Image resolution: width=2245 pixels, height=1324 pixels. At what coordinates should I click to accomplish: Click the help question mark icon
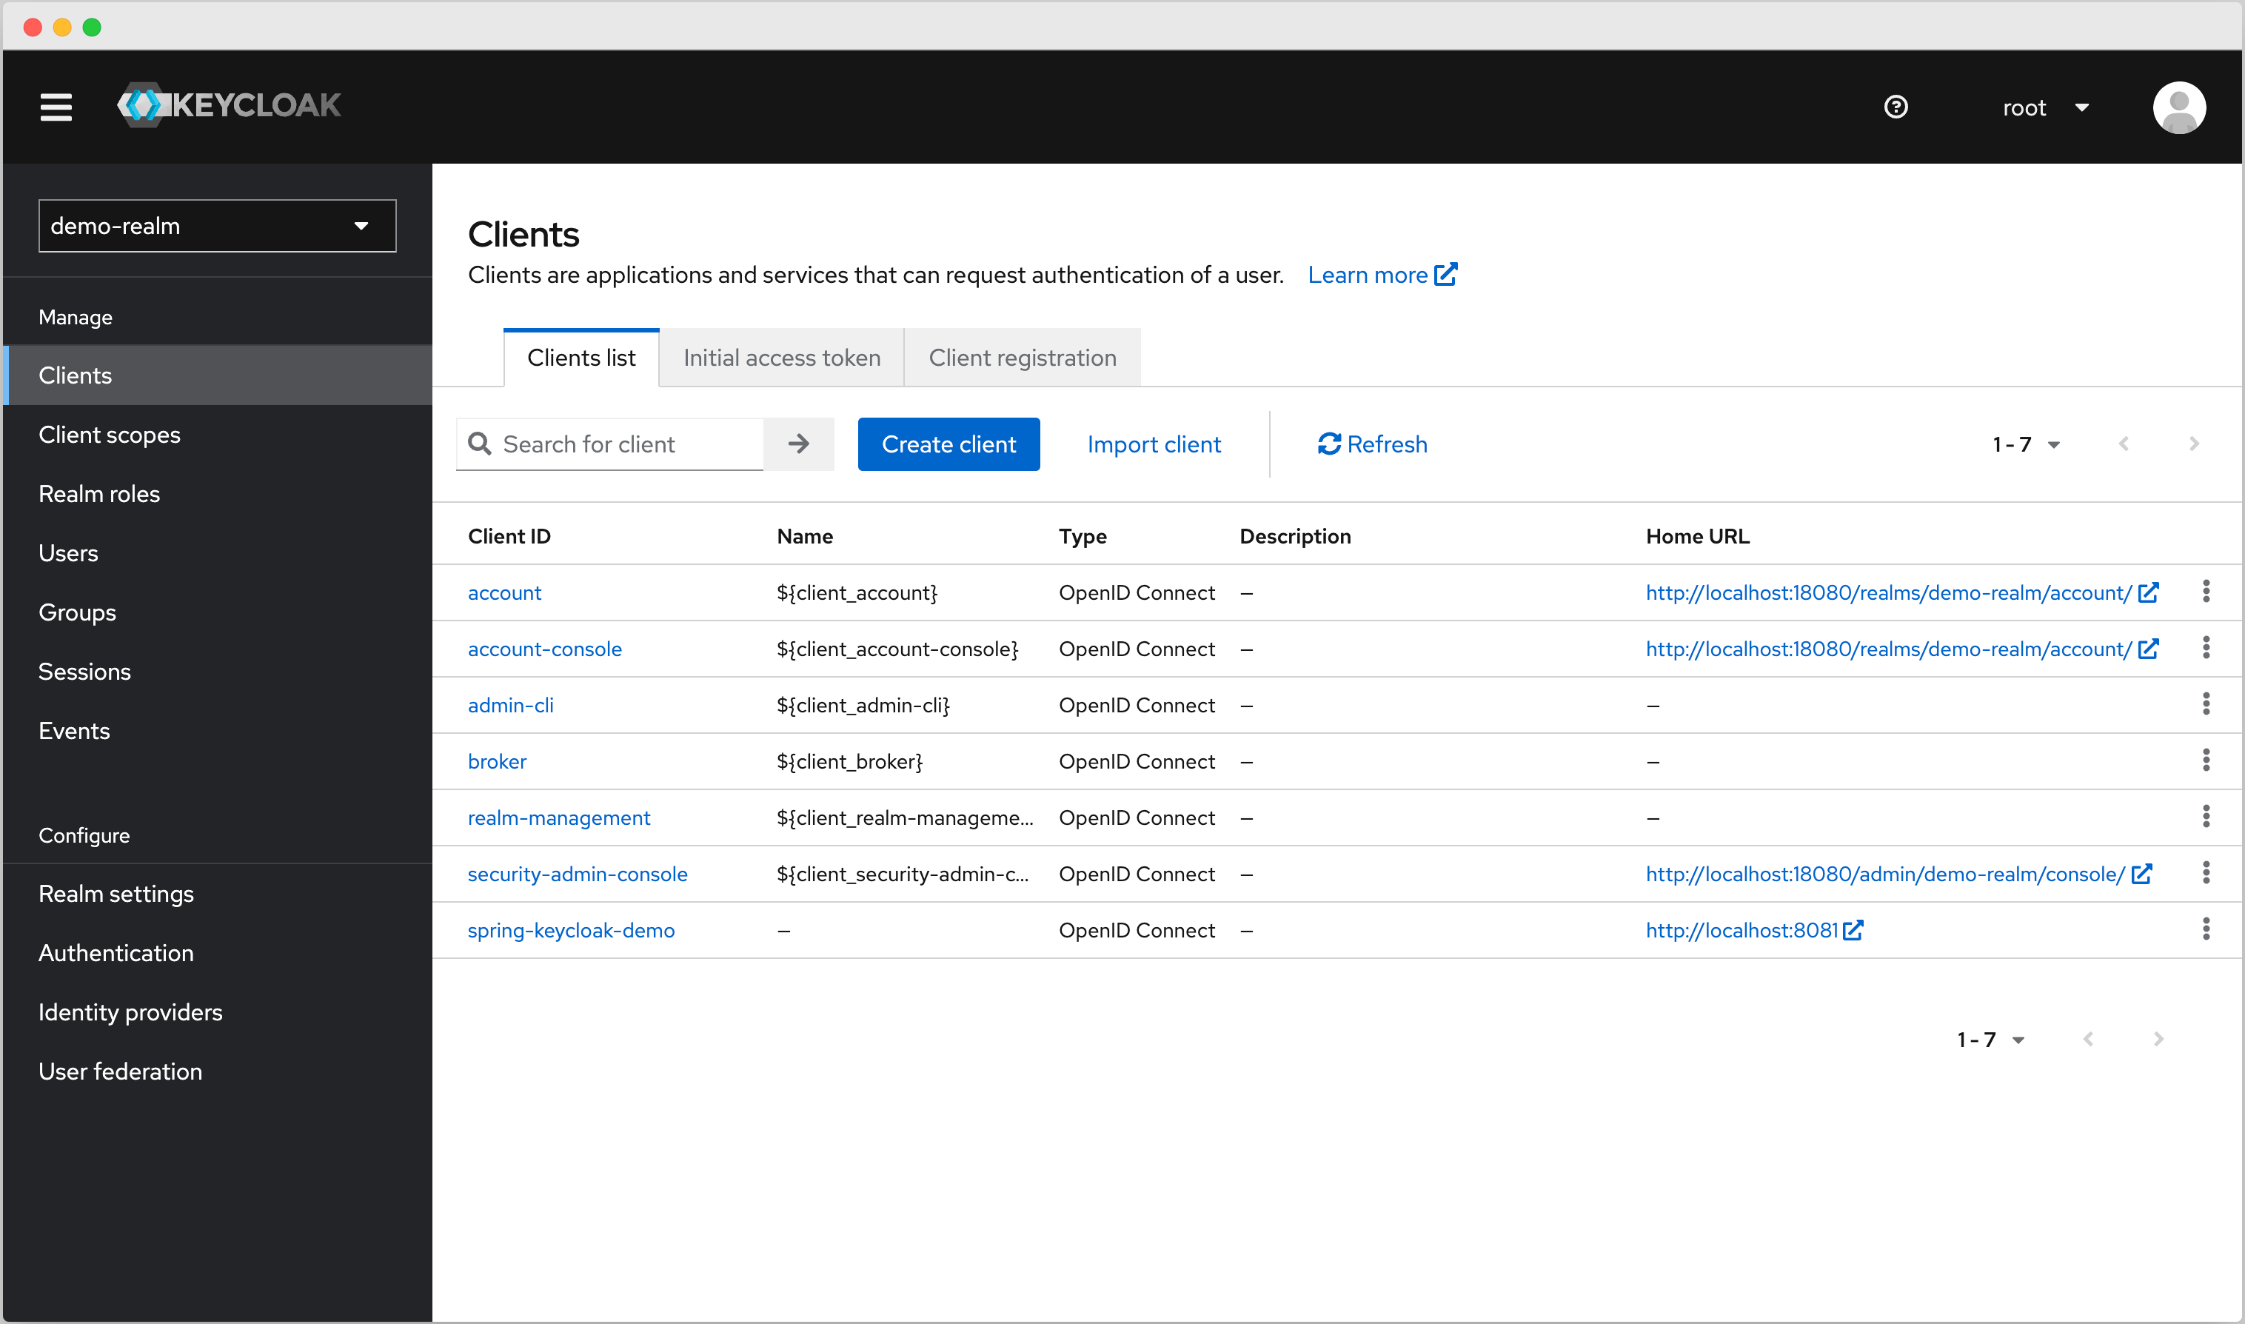pos(1897,106)
